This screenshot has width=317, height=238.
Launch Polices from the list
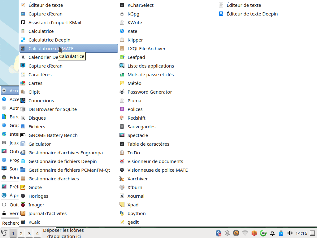(168, 109)
